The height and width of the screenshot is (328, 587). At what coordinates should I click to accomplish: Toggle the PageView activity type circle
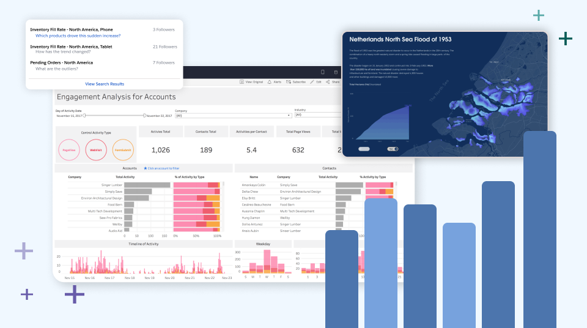[68, 150]
